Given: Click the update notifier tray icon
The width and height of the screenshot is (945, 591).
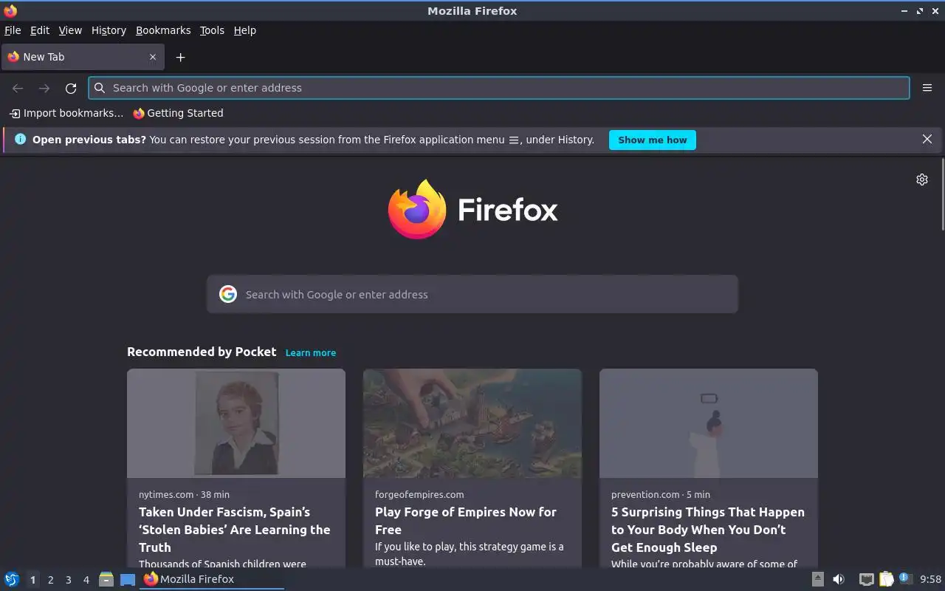Looking at the screenshot, I should pyautogui.click(x=905, y=578).
